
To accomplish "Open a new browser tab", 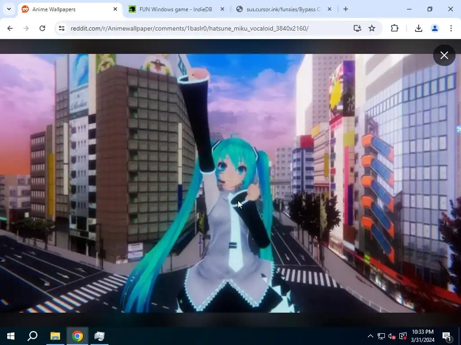I will tap(346, 9).
